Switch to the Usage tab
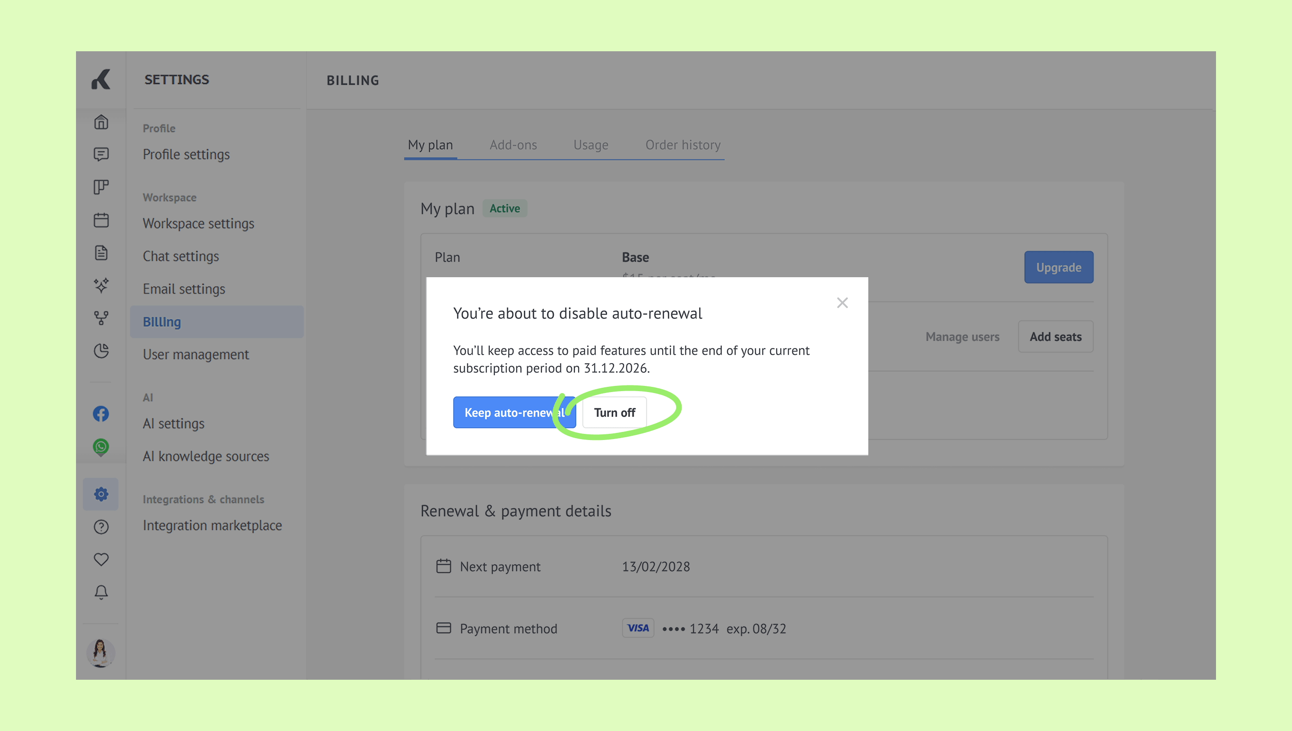The height and width of the screenshot is (731, 1292). pos(591,145)
